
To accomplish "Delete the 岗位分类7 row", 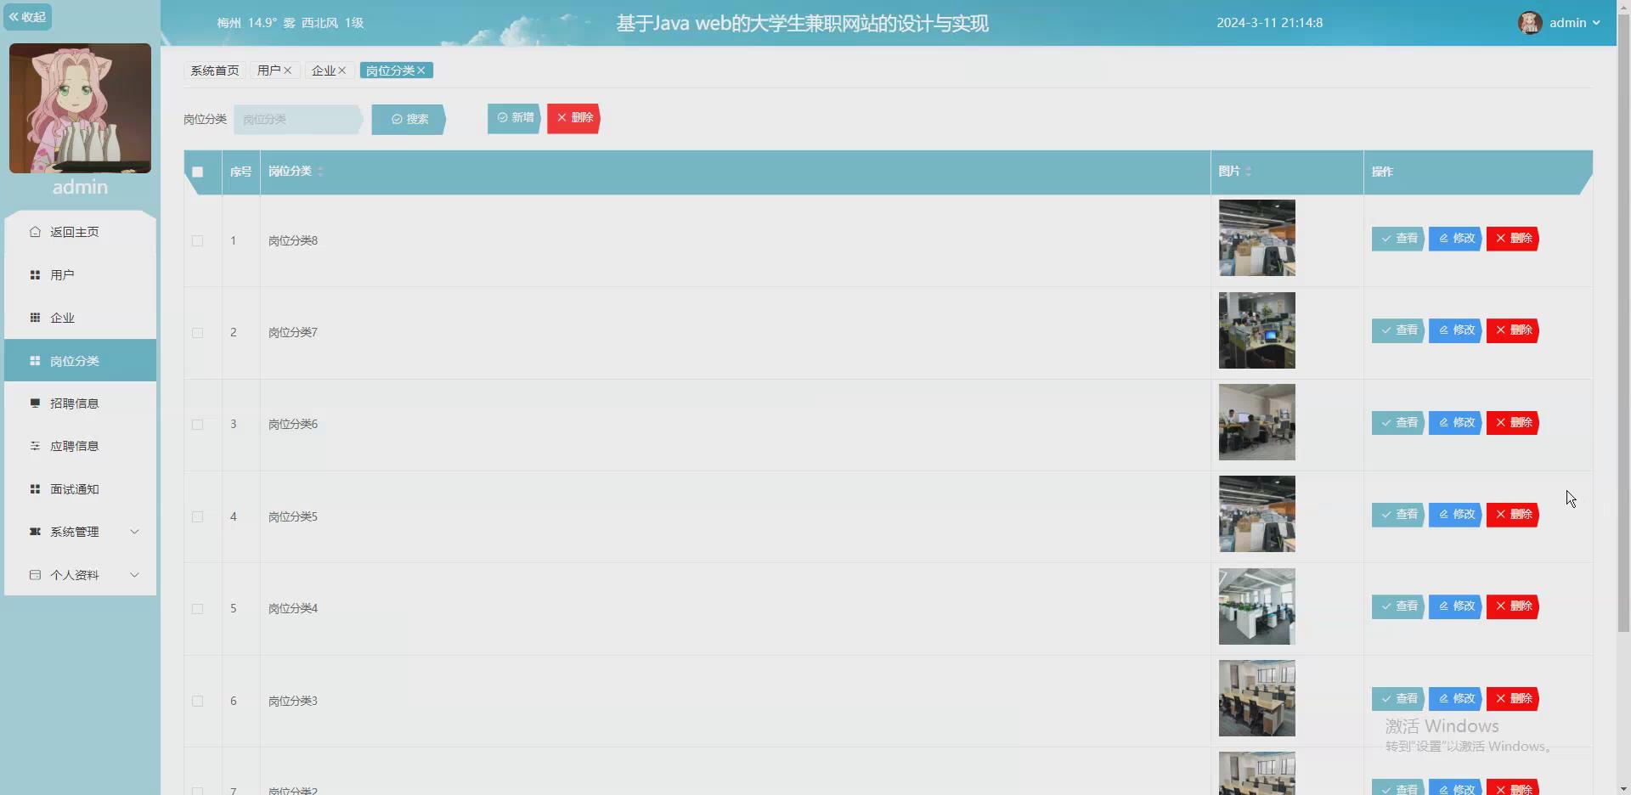I will point(1513,330).
